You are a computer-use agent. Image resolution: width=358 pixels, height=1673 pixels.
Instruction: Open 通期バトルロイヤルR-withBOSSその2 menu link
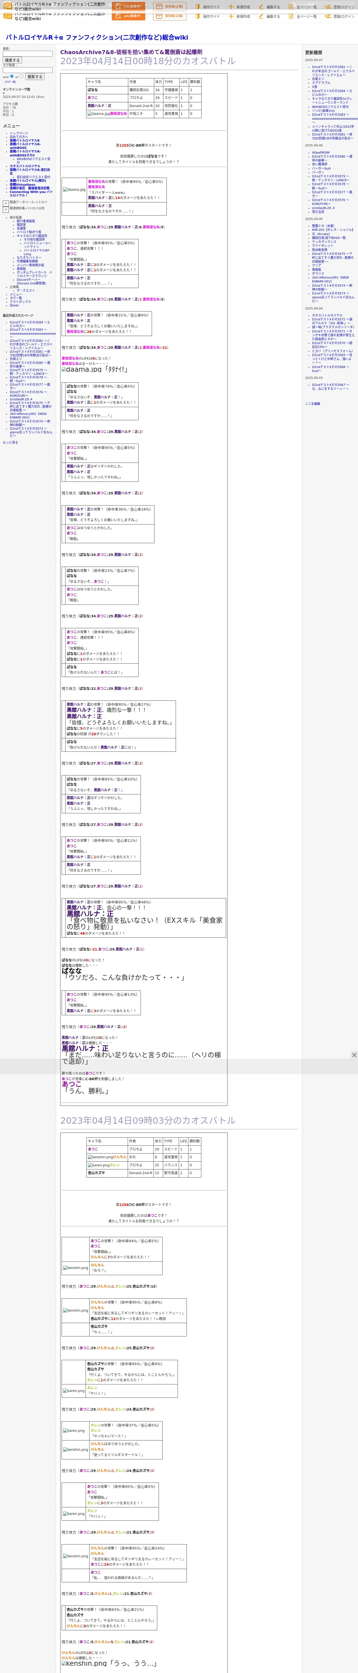point(25,153)
